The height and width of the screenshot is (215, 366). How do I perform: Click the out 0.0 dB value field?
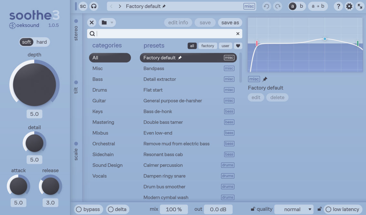(x=218, y=209)
